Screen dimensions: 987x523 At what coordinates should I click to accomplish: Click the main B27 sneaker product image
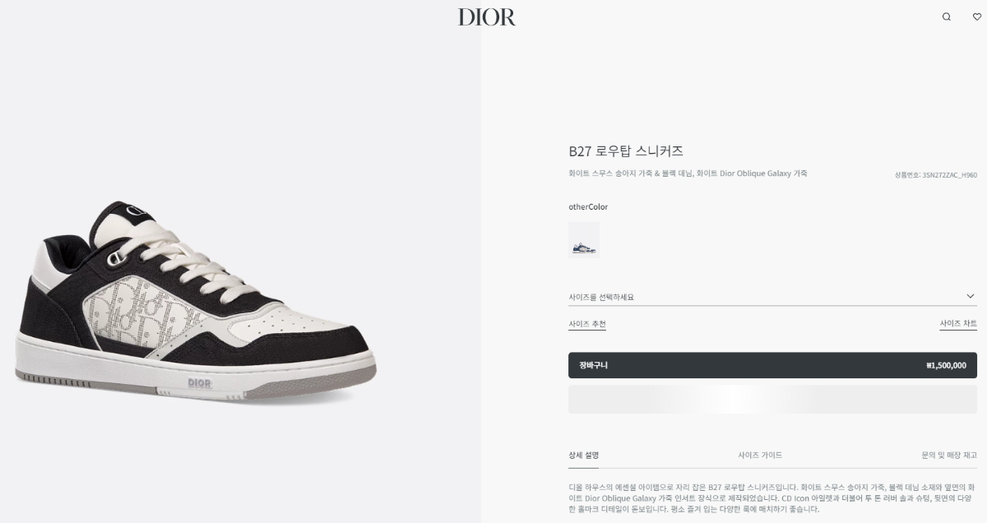196,302
